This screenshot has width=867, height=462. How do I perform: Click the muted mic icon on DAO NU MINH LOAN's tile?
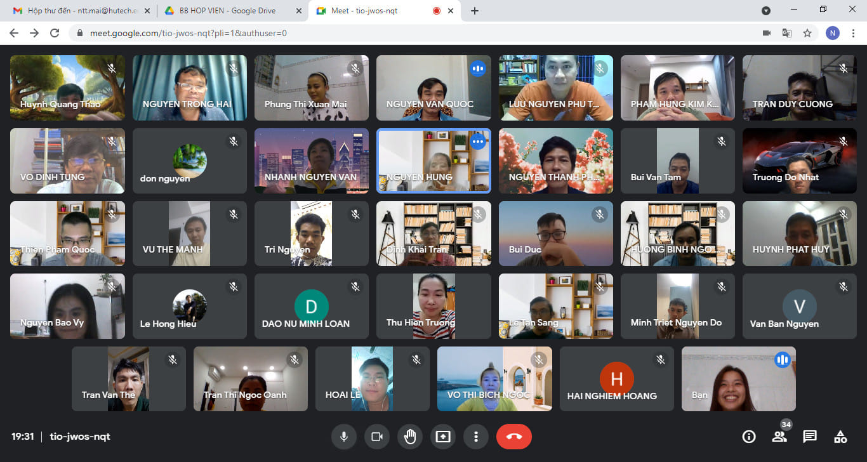(355, 287)
